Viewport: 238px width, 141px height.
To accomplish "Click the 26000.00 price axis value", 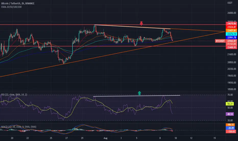I will pyautogui.click(x=232, y=13).
